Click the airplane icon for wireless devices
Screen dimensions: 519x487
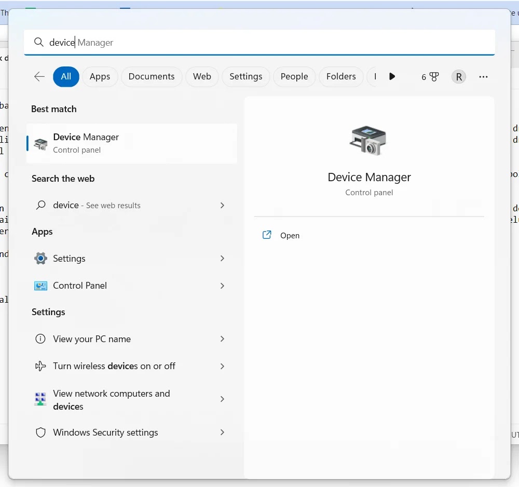(x=40, y=366)
